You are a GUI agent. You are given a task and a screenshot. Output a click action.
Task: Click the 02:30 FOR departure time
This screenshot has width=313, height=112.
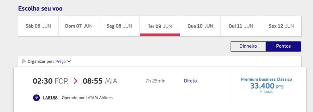[x=50, y=81]
